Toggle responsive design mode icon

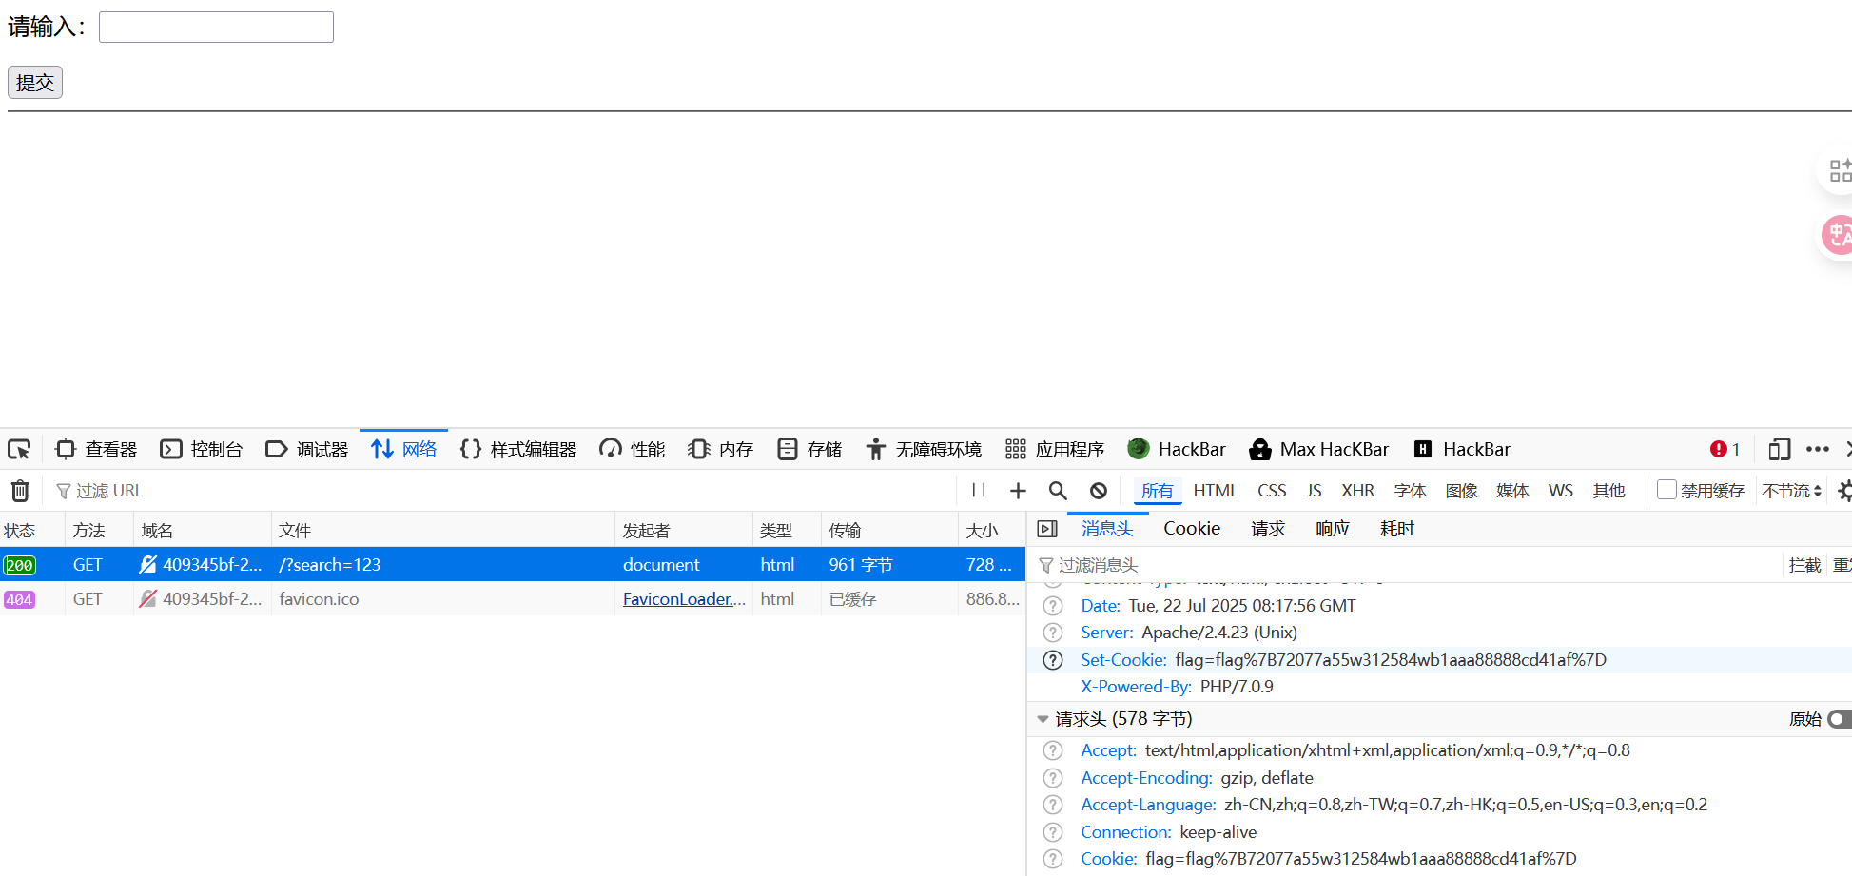click(x=1779, y=449)
